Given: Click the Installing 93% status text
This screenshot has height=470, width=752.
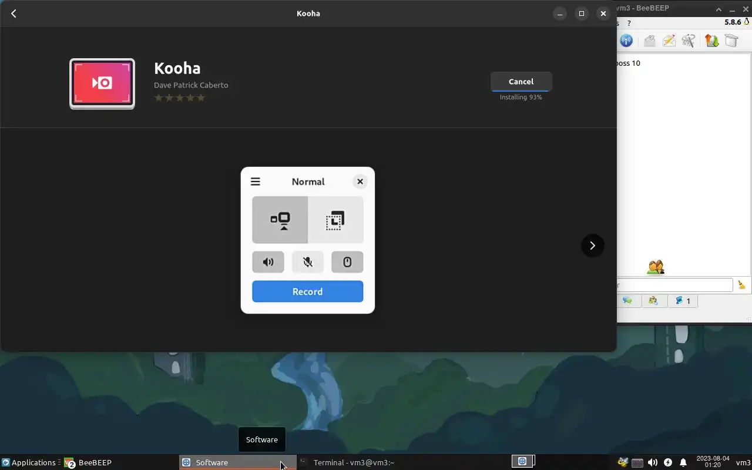Looking at the screenshot, I should click(521, 98).
